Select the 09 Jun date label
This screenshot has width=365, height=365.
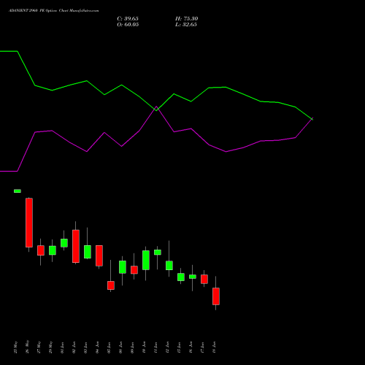point(133,347)
